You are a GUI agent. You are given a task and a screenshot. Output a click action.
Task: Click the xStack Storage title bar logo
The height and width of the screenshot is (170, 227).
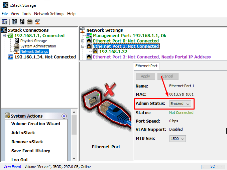point(6,5)
